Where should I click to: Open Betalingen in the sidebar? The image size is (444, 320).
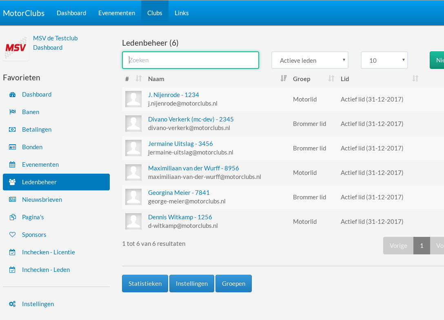[x=37, y=130]
